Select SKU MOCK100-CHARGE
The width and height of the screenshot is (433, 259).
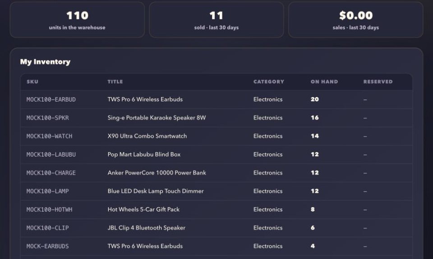click(51, 173)
